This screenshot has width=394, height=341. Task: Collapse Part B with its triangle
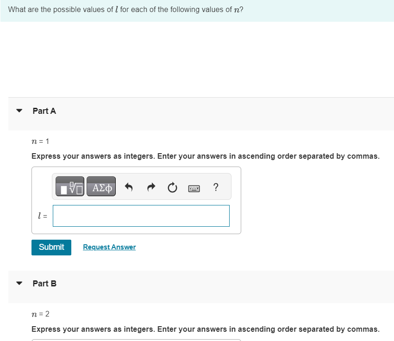point(19,283)
